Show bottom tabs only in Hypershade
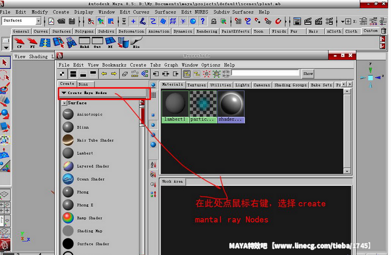 pyautogui.click(x=83, y=74)
